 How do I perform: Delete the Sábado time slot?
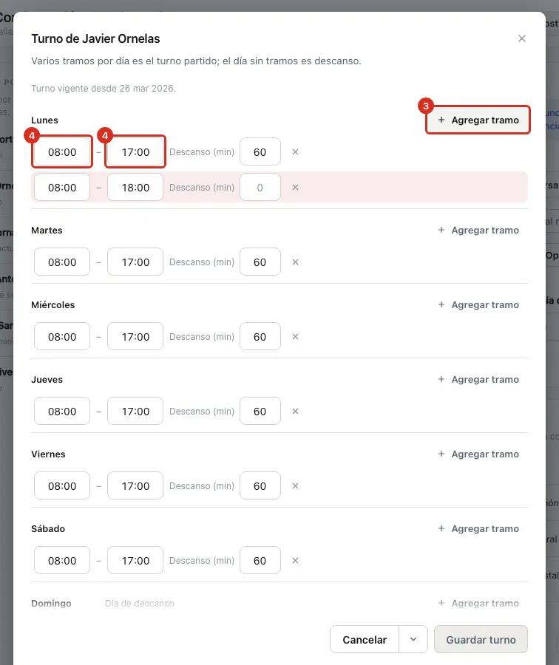point(296,561)
